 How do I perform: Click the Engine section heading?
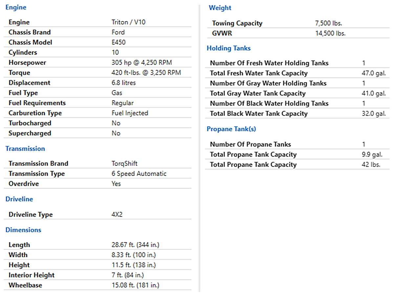[x=16, y=7]
